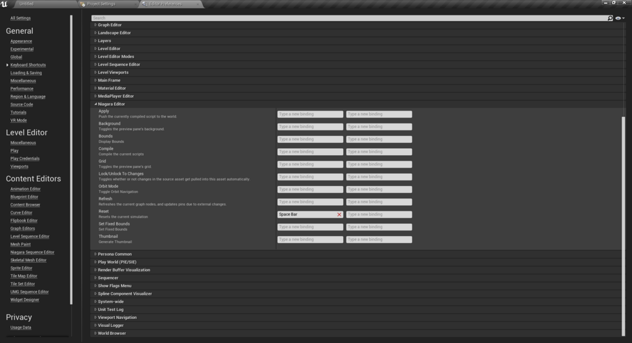The image size is (632, 343).
Task: Click second binding field for Refresh
Action: [379, 201]
